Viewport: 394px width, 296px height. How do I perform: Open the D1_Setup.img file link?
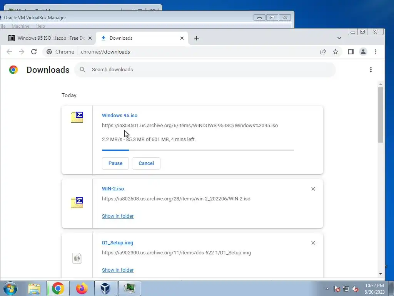coord(117,243)
